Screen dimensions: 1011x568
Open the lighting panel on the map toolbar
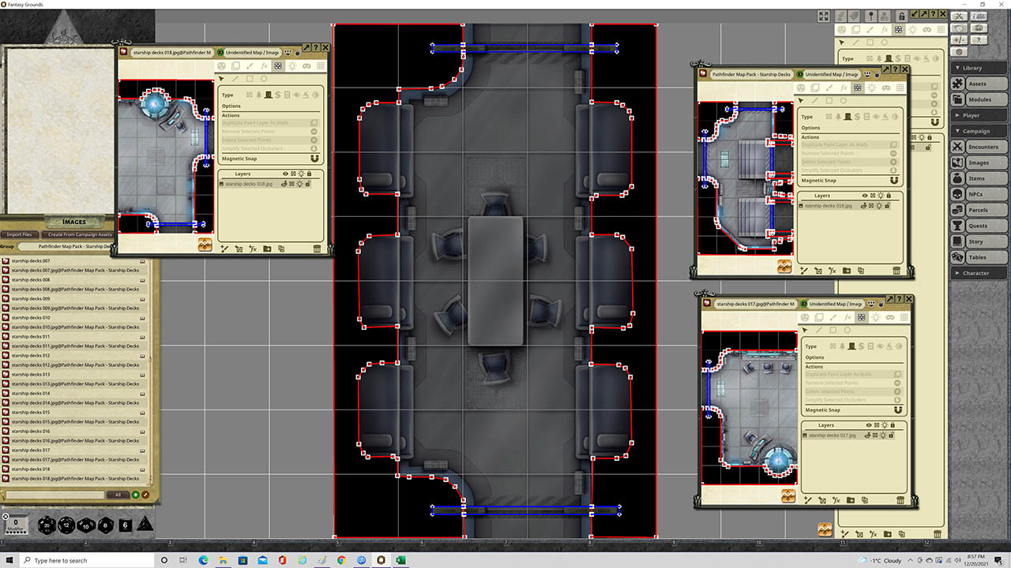[292, 65]
